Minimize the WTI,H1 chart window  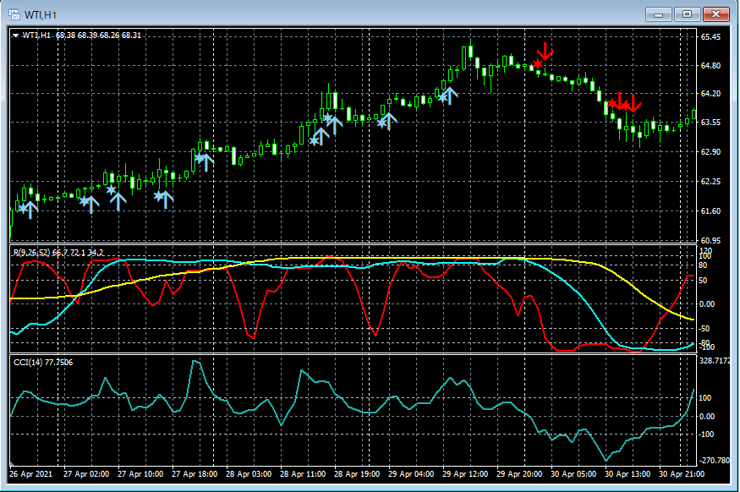tap(659, 14)
